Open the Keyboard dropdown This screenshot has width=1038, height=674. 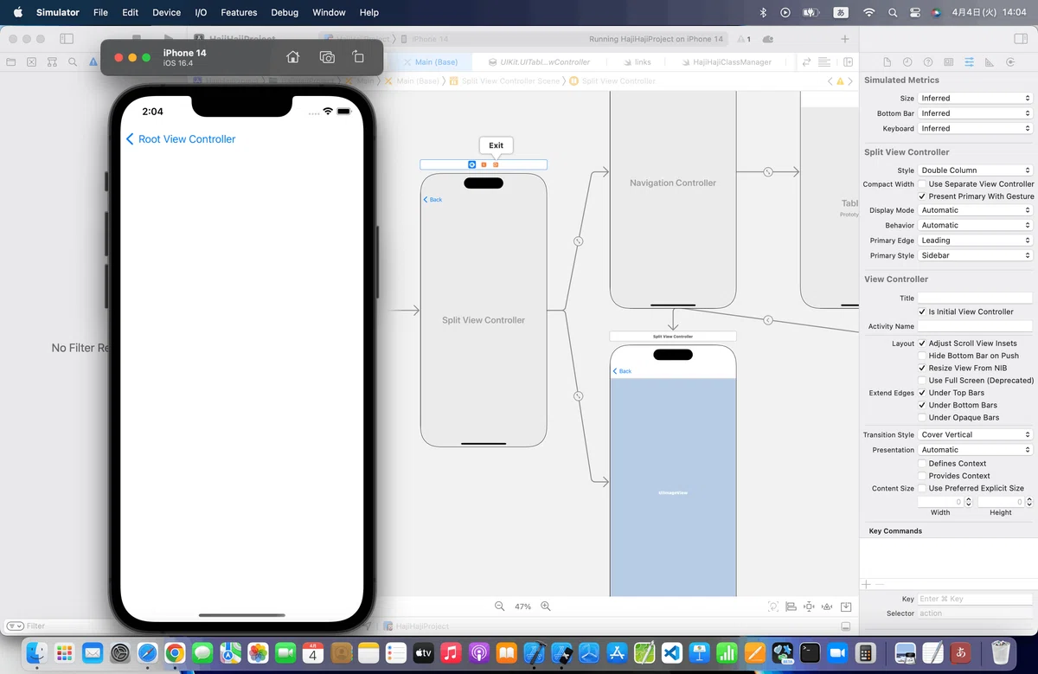point(975,128)
